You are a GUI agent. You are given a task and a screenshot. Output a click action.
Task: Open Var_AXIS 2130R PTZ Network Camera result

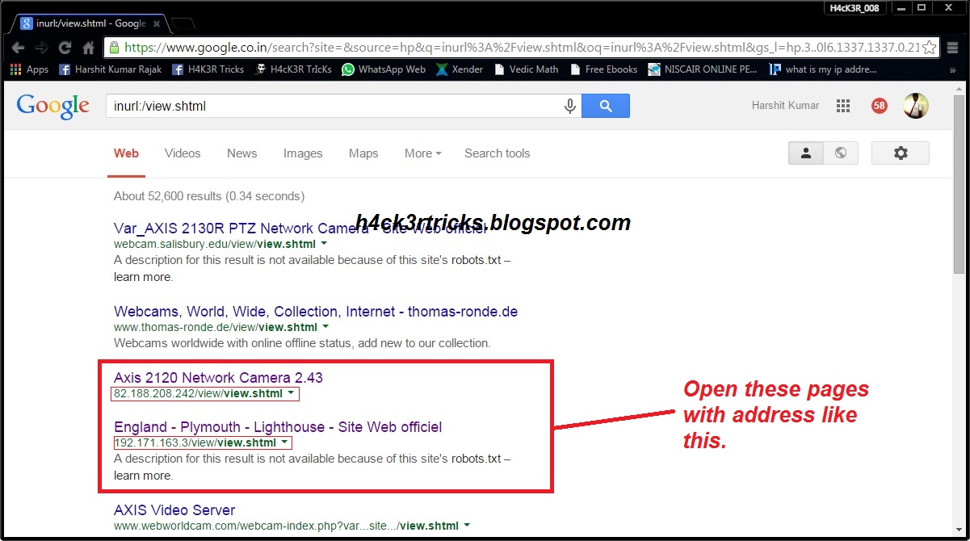(x=300, y=228)
